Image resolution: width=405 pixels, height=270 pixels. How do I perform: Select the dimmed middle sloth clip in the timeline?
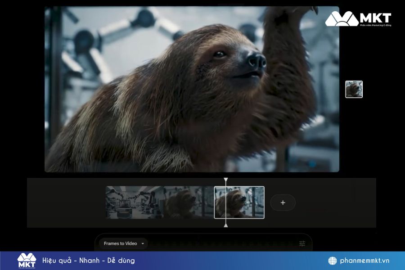pos(189,202)
